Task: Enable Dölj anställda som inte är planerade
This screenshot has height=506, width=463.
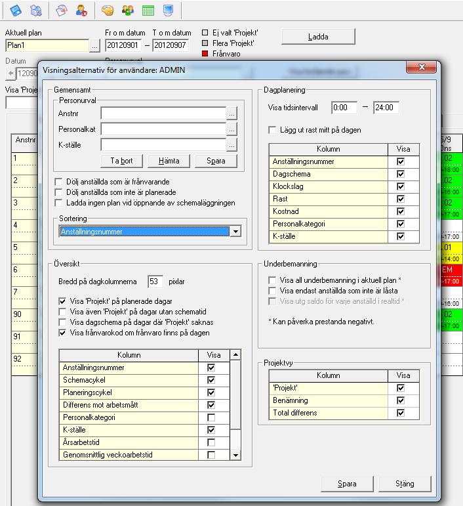Action: tap(58, 193)
